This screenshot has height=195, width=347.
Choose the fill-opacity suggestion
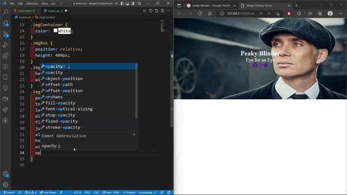click(89, 103)
